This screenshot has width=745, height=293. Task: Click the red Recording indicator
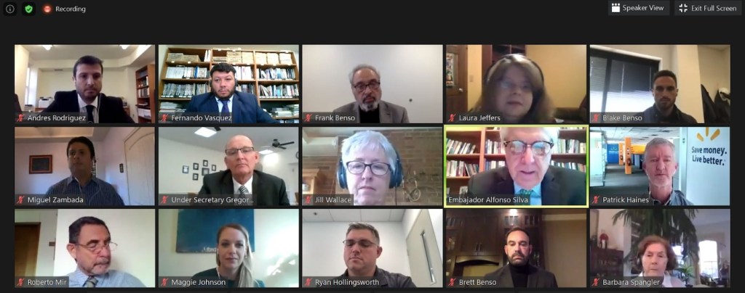(65, 9)
